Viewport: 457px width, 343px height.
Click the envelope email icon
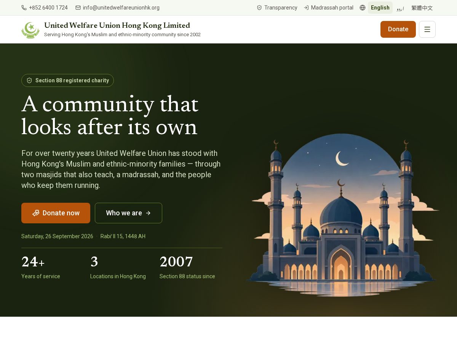(x=78, y=8)
